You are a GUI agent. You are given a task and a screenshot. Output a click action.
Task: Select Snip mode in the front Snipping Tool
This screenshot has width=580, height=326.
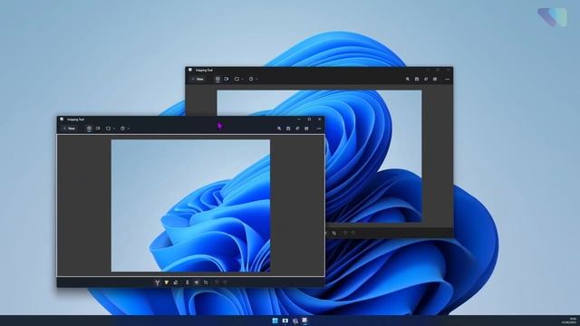tap(89, 129)
